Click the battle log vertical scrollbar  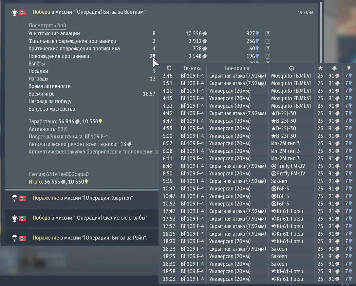coord(321,33)
